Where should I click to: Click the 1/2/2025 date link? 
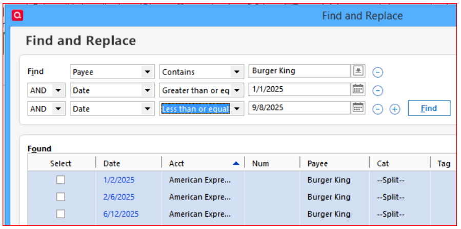119,180
